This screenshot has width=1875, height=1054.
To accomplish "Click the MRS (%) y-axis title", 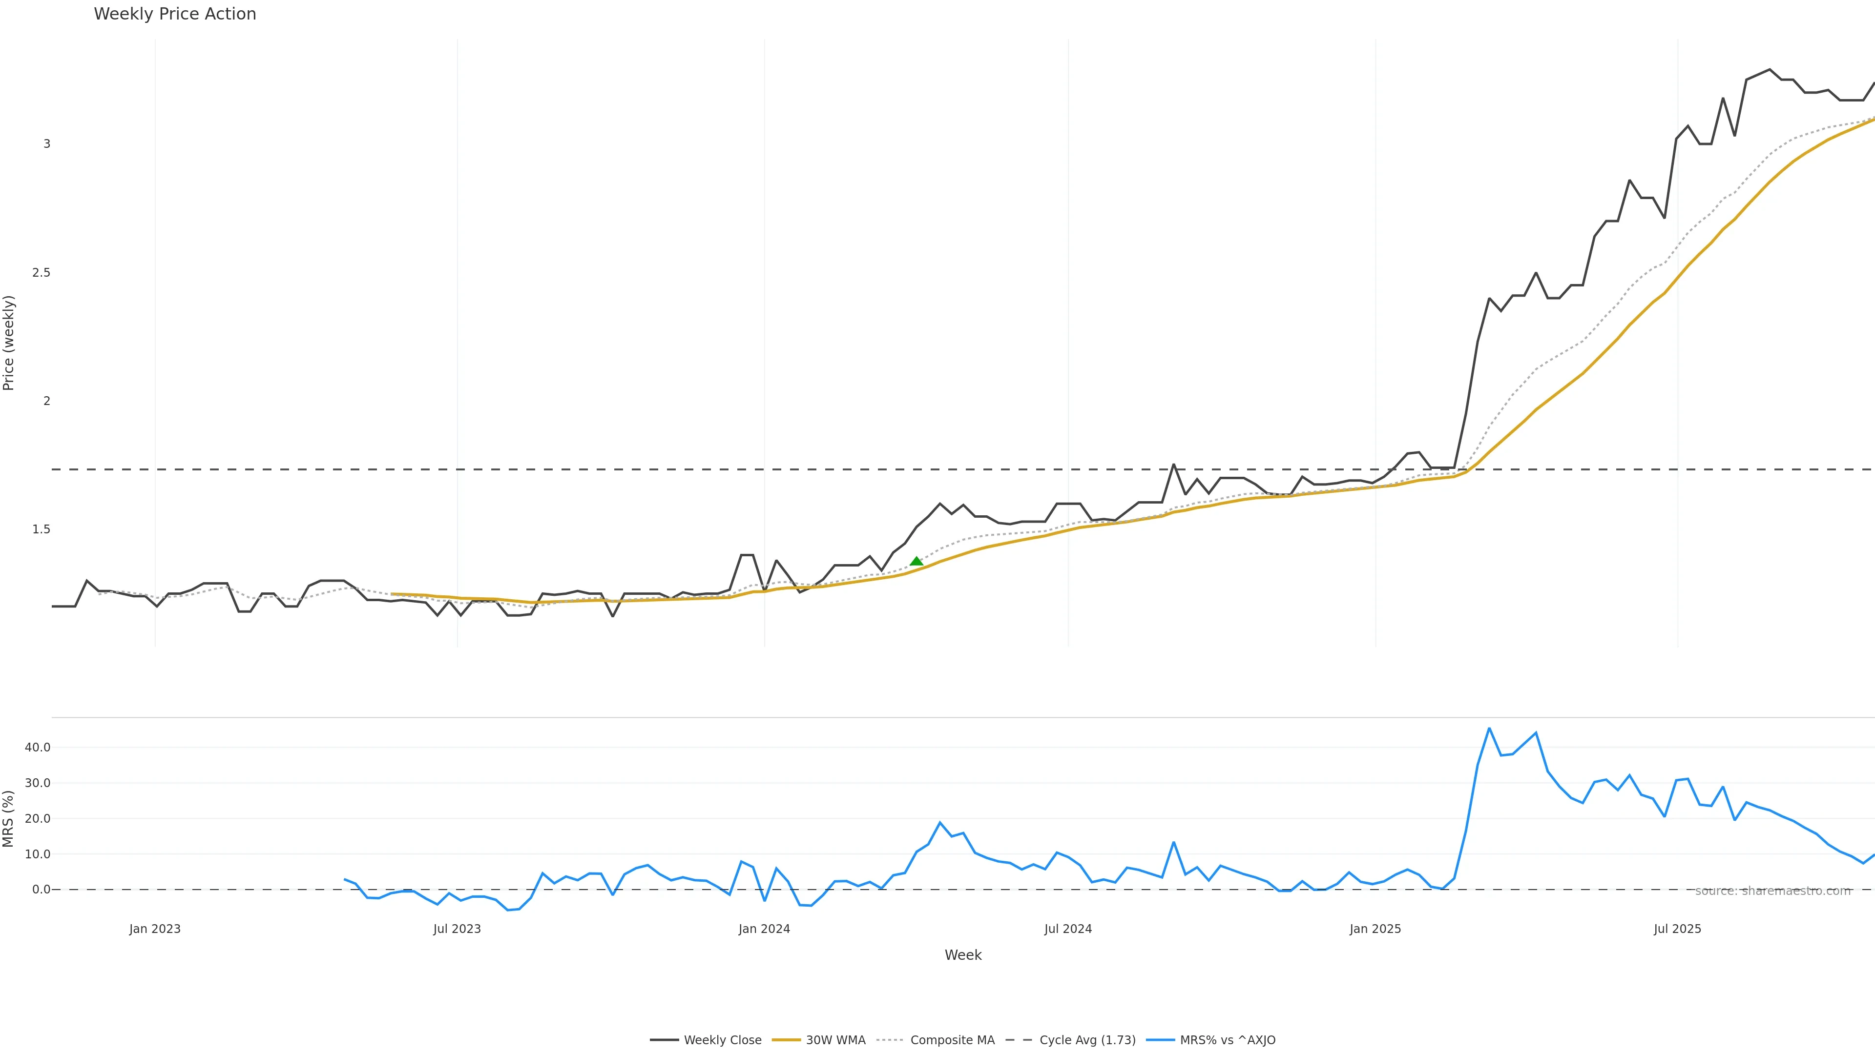I will click(9, 818).
